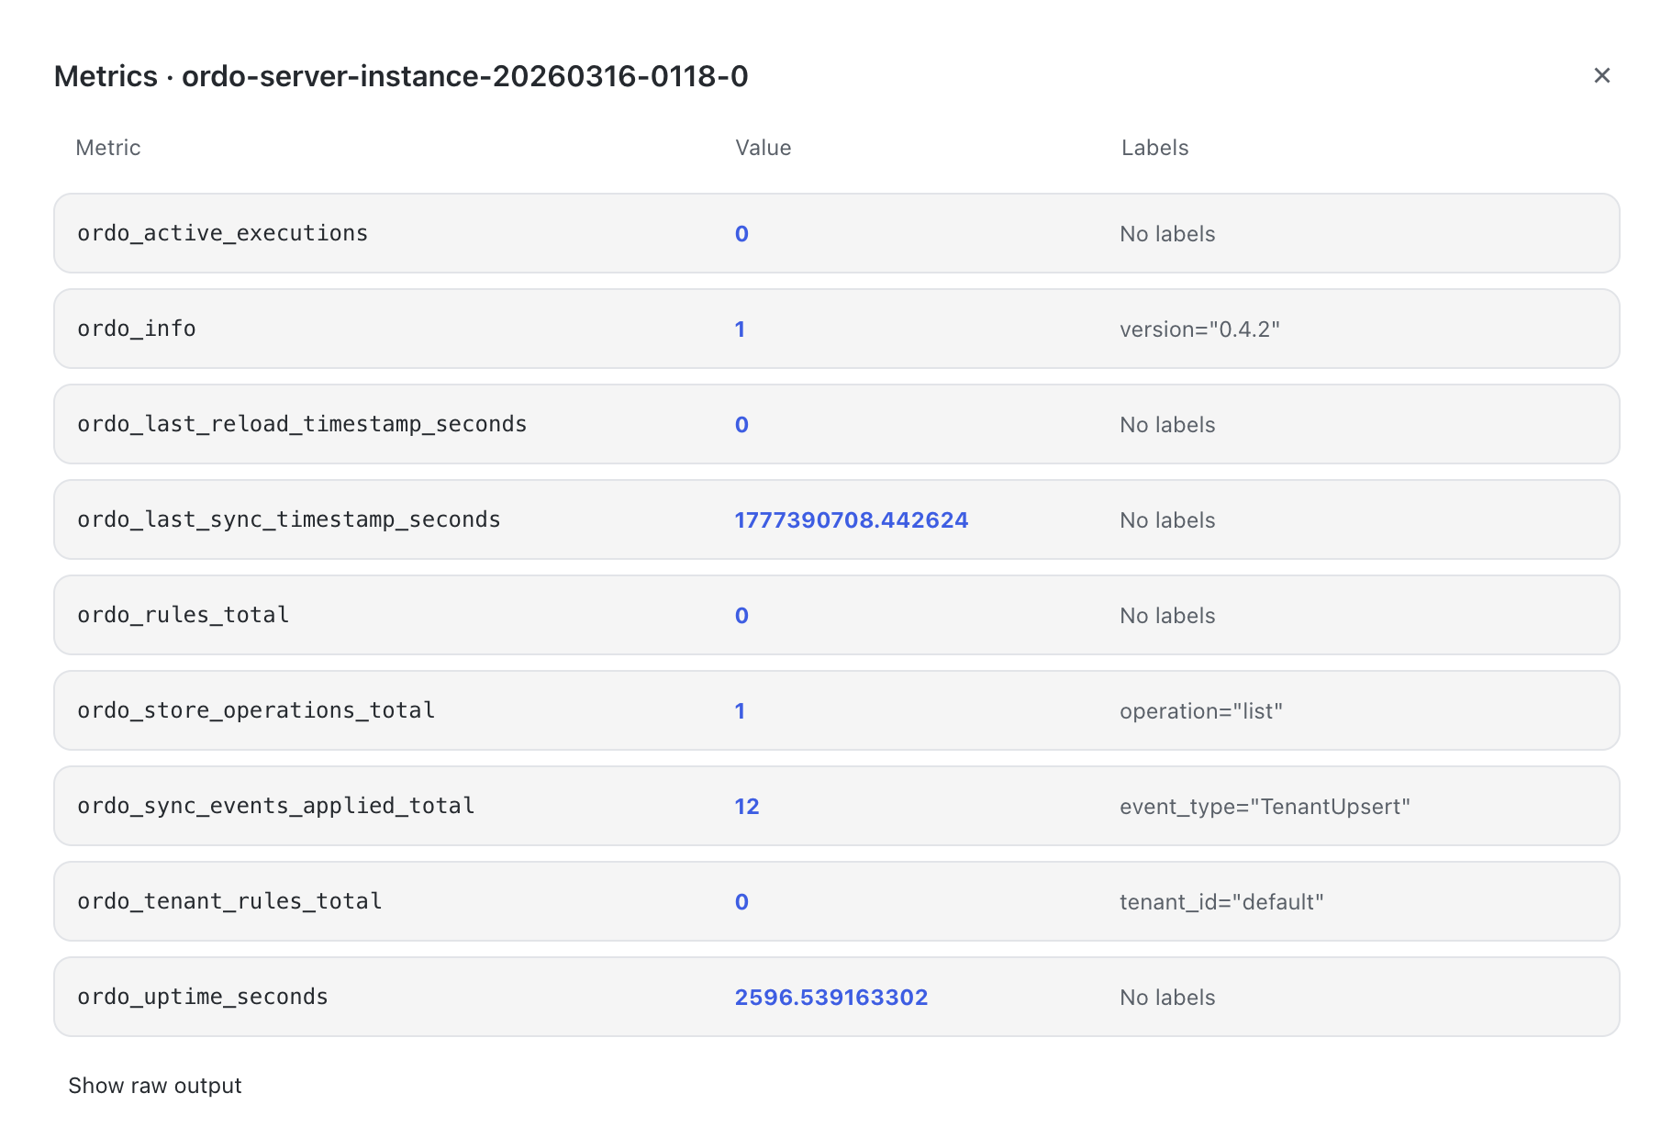Click the tenant_id default label
This screenshot has height=1127, width=1672.
1221,901
